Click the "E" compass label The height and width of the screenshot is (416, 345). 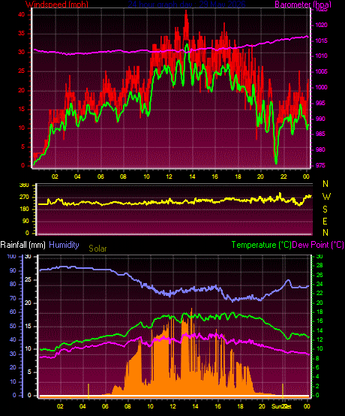pyautogui.click(x=325, y=222)
